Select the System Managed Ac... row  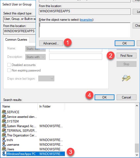tap(33, 126)
